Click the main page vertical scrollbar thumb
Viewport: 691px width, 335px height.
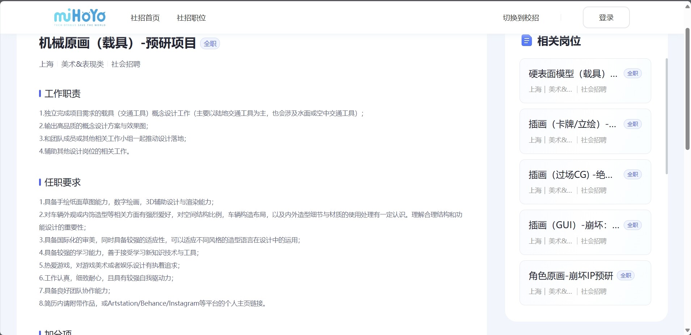[x=687, y=89]
